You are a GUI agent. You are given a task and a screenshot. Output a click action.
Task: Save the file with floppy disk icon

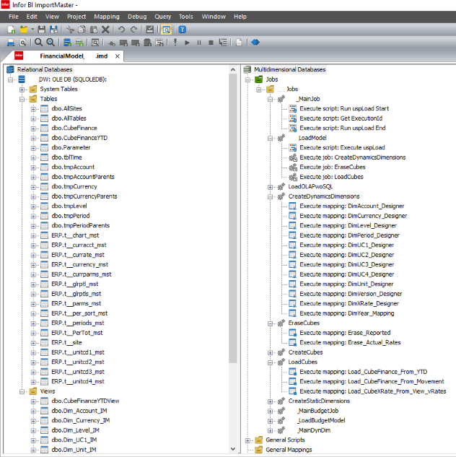click(42, 30)
